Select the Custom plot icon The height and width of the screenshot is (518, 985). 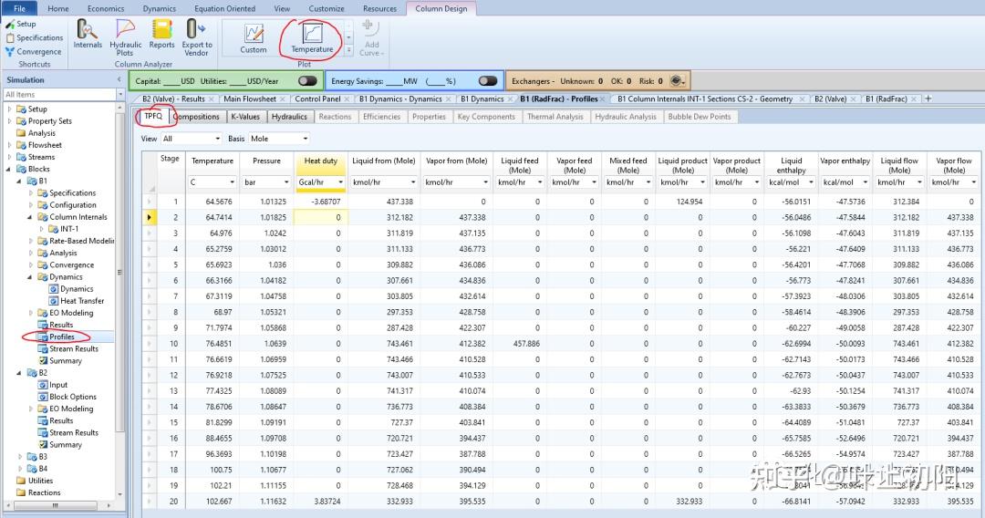point(254,36)
